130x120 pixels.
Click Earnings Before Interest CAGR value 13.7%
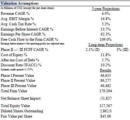tap(106, 29)
